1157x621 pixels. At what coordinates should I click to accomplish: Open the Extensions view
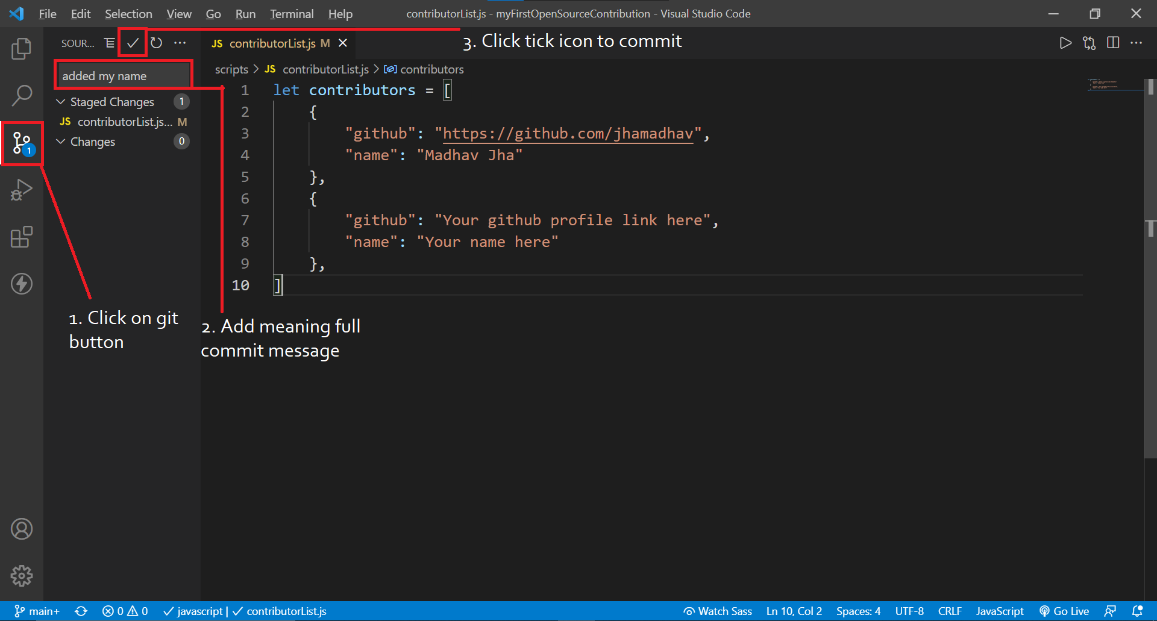[x=22, y=237]
